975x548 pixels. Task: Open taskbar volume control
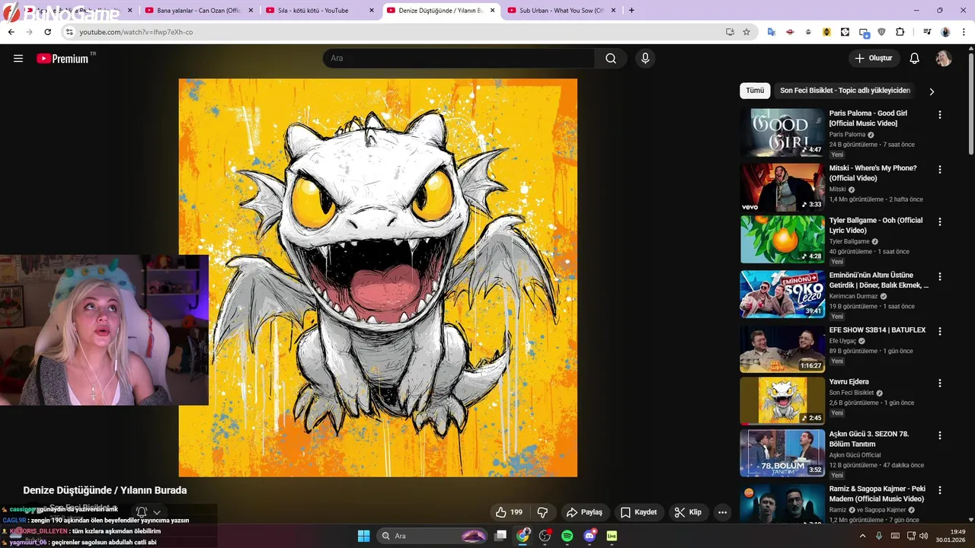(x=923, y=536)
